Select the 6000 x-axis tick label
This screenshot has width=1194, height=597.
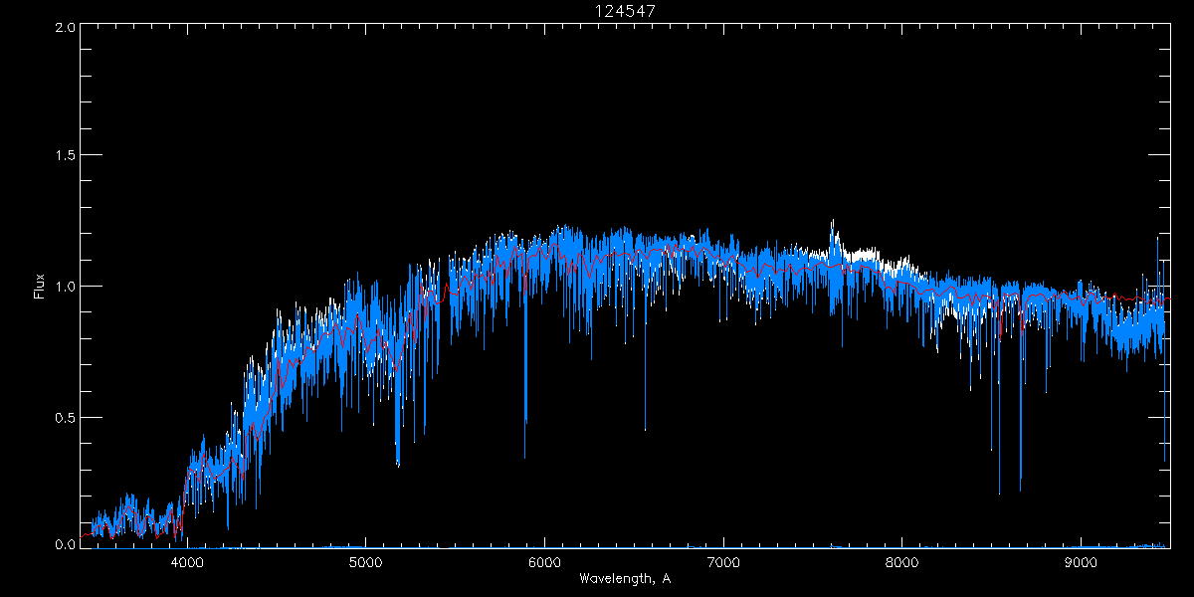(544, 561)
